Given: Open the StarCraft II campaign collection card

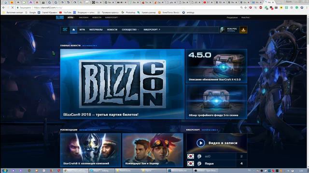Looking at the screenshot, I should 90,150.
